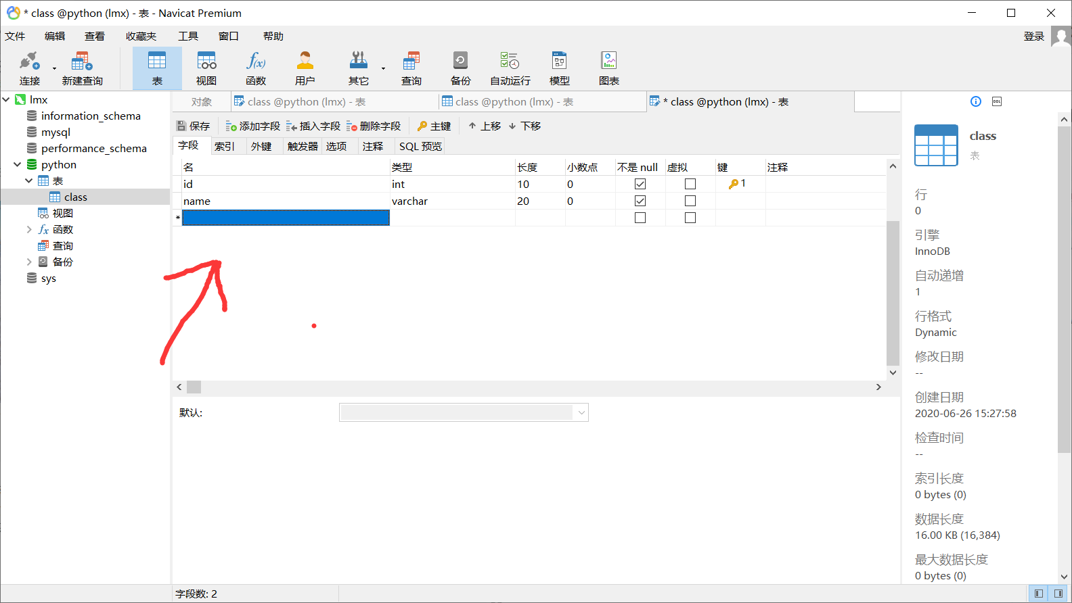This screenshot has height=603, width=1072.
Task: Open the Query (查询) toolbar icon
Action: (x=411, y=68)
